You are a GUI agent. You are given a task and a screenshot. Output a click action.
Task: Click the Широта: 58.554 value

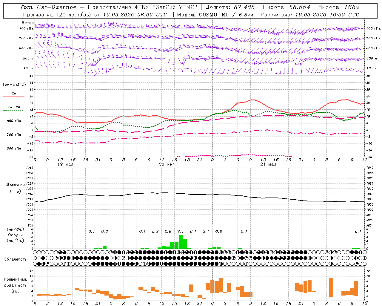point(286,7)
